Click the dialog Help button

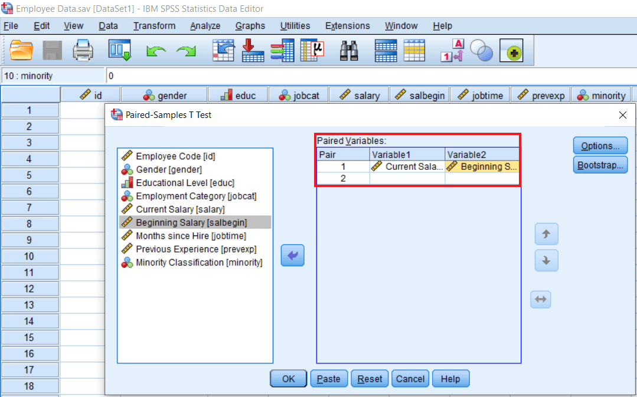tap(450, 379)
